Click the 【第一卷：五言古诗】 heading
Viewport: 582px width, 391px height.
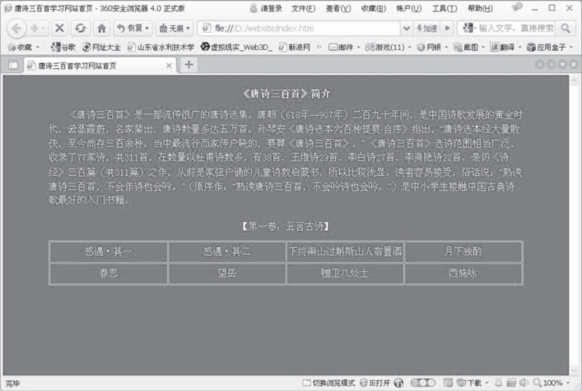(x=286, y=226)
